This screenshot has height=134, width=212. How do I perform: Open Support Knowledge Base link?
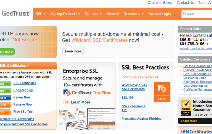click(x=198, y=70)
